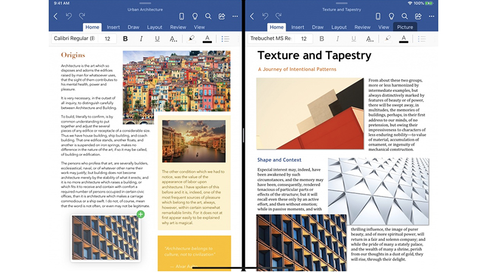Go back from the Texture and Tapestry document
This screenshot has width=487, height=272.
253,16
